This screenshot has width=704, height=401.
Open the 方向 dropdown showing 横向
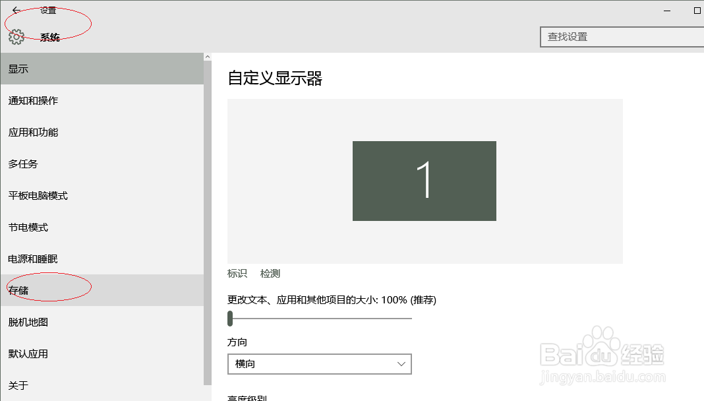320,364
